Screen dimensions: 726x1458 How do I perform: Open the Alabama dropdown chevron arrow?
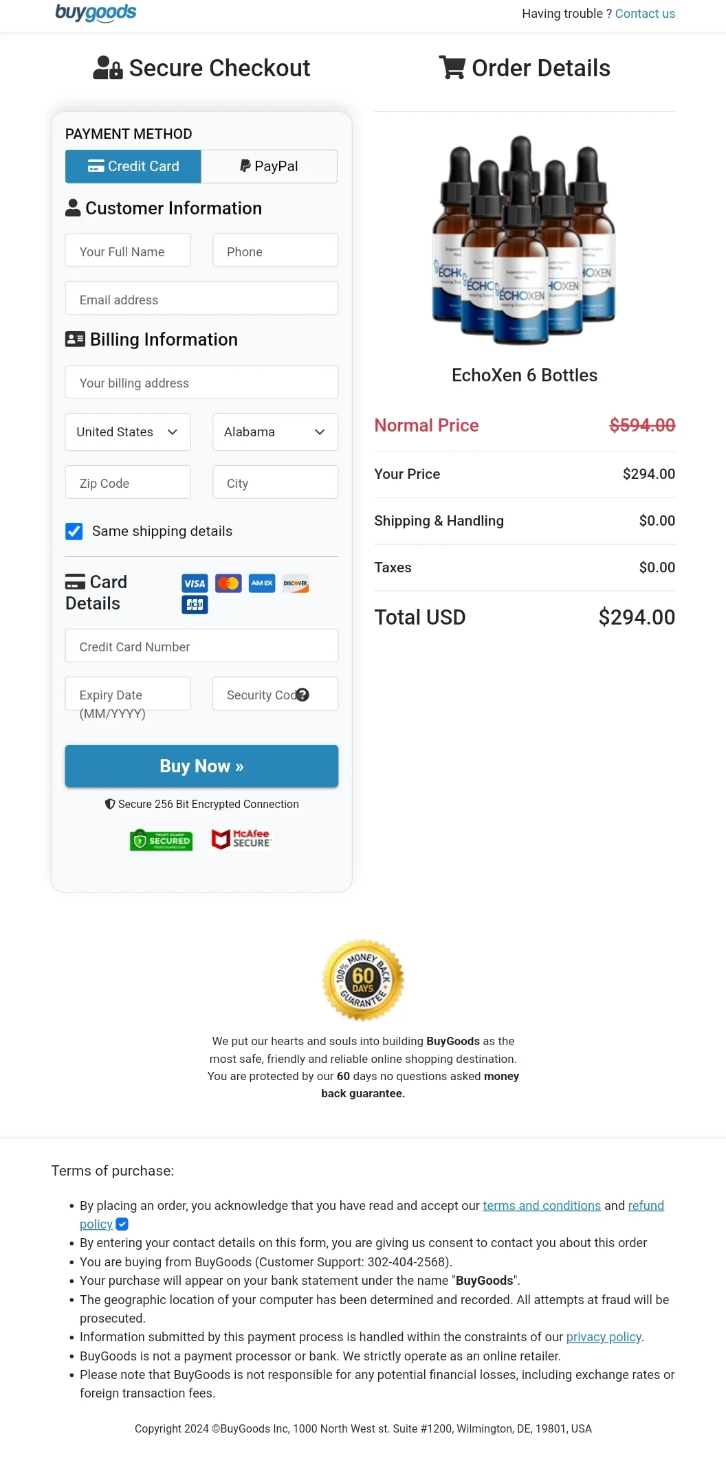320,432
